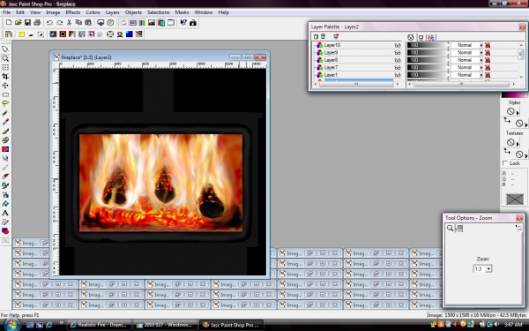The image size is (529, 331).
Task: Undo the last action
Action: click(x=49, y=23)
